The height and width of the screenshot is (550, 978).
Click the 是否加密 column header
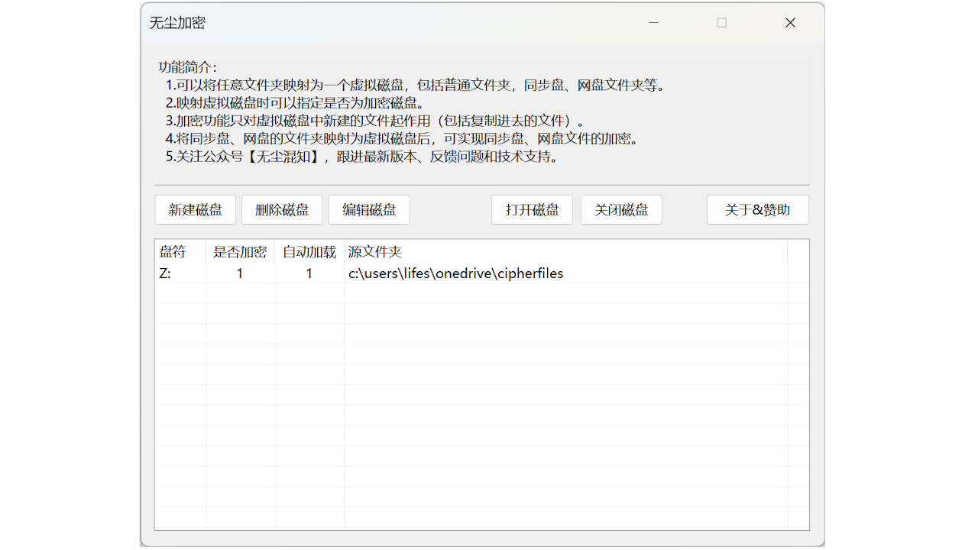(x=240, y=252)
